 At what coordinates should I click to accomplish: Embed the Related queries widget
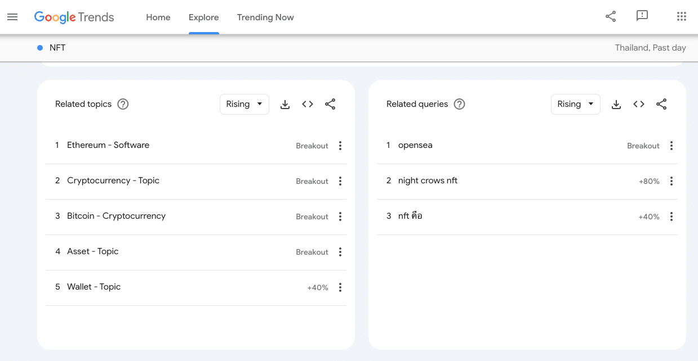(x=639, y=104)
